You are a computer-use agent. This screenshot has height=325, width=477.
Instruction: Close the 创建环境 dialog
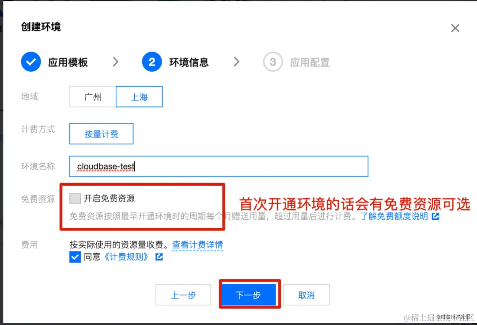(455, 28)
